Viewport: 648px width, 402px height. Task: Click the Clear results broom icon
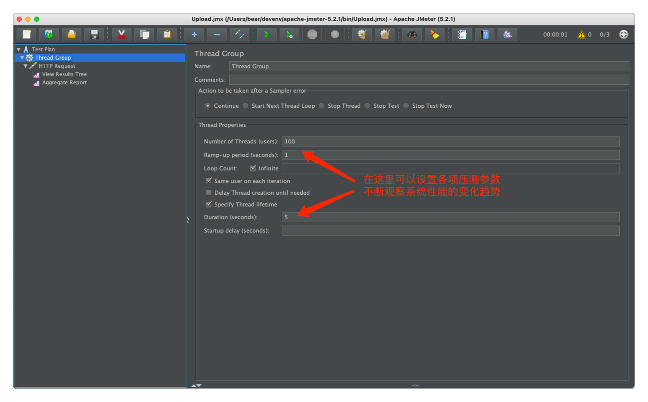tap(362, 34)
